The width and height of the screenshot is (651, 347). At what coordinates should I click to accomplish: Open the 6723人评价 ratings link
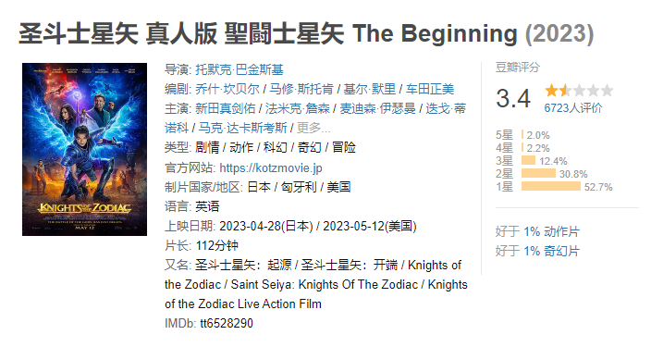(573, 108)
